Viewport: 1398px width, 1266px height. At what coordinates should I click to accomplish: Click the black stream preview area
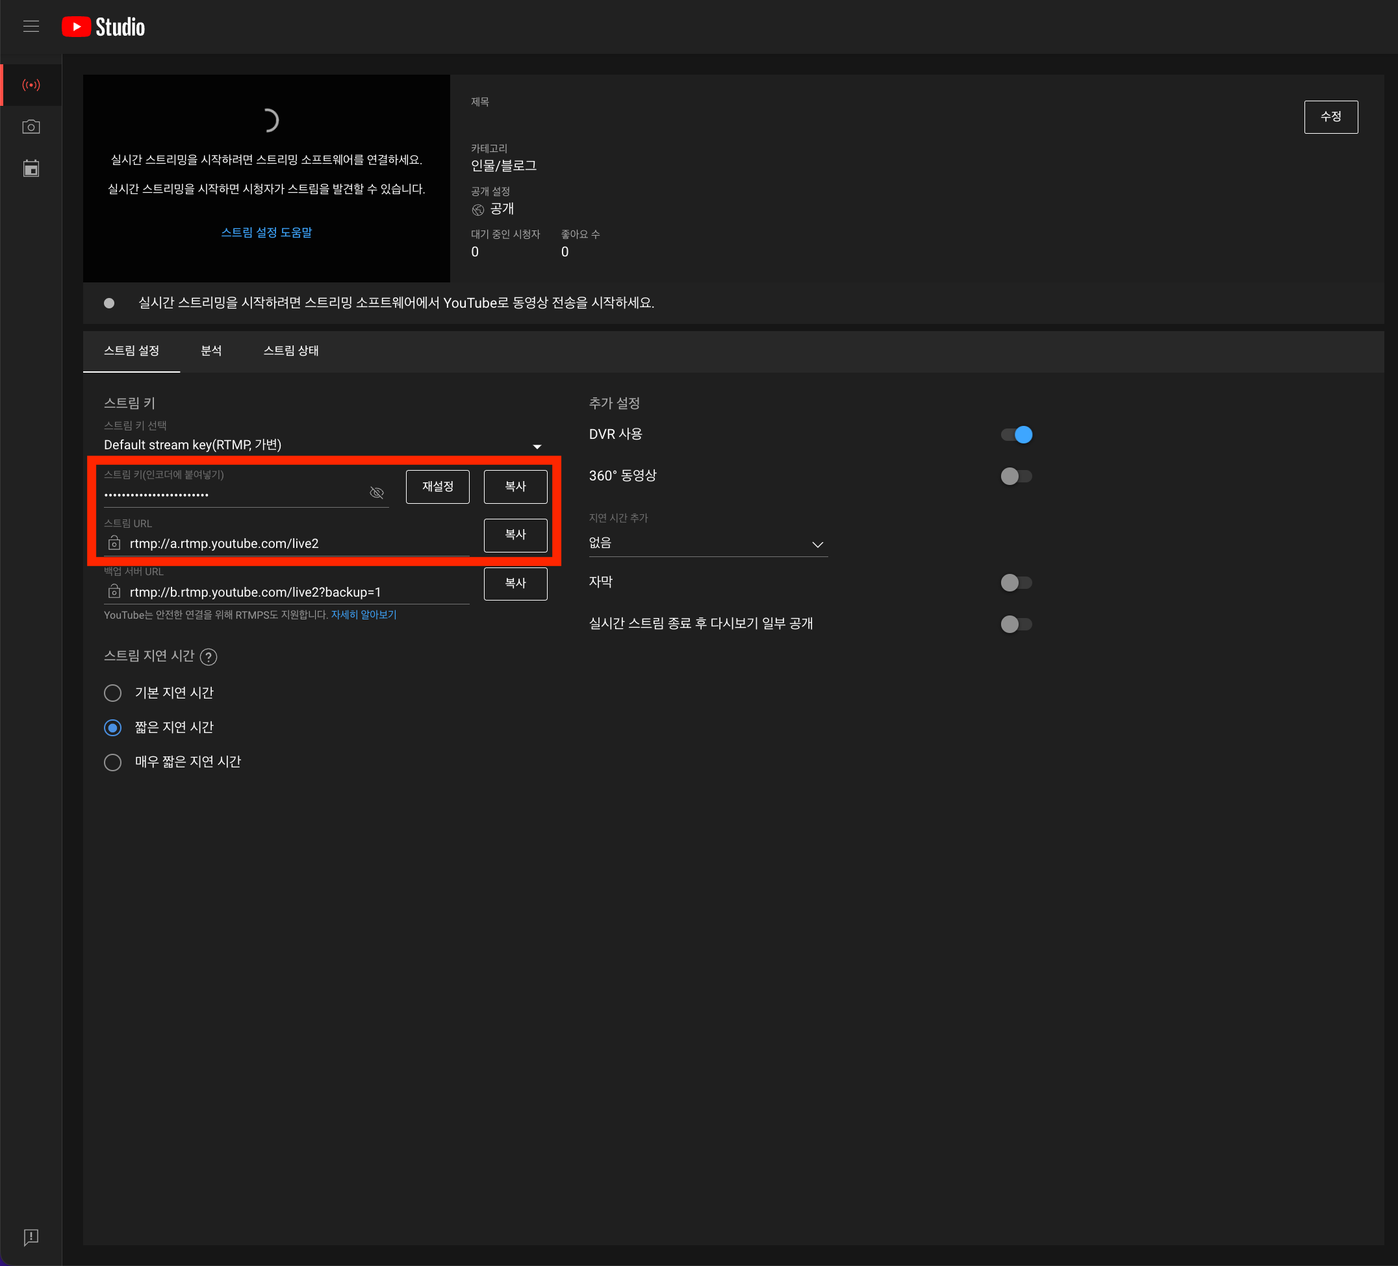click(x=266, y=178)
